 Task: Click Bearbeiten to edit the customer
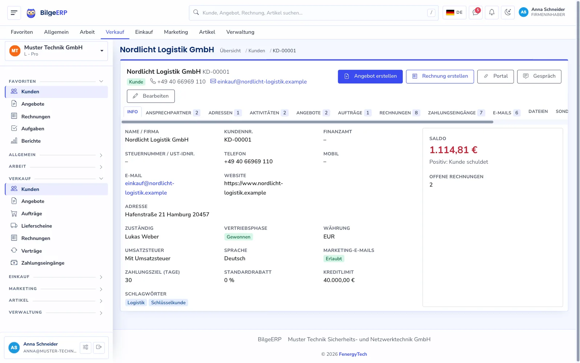point(151,96)
